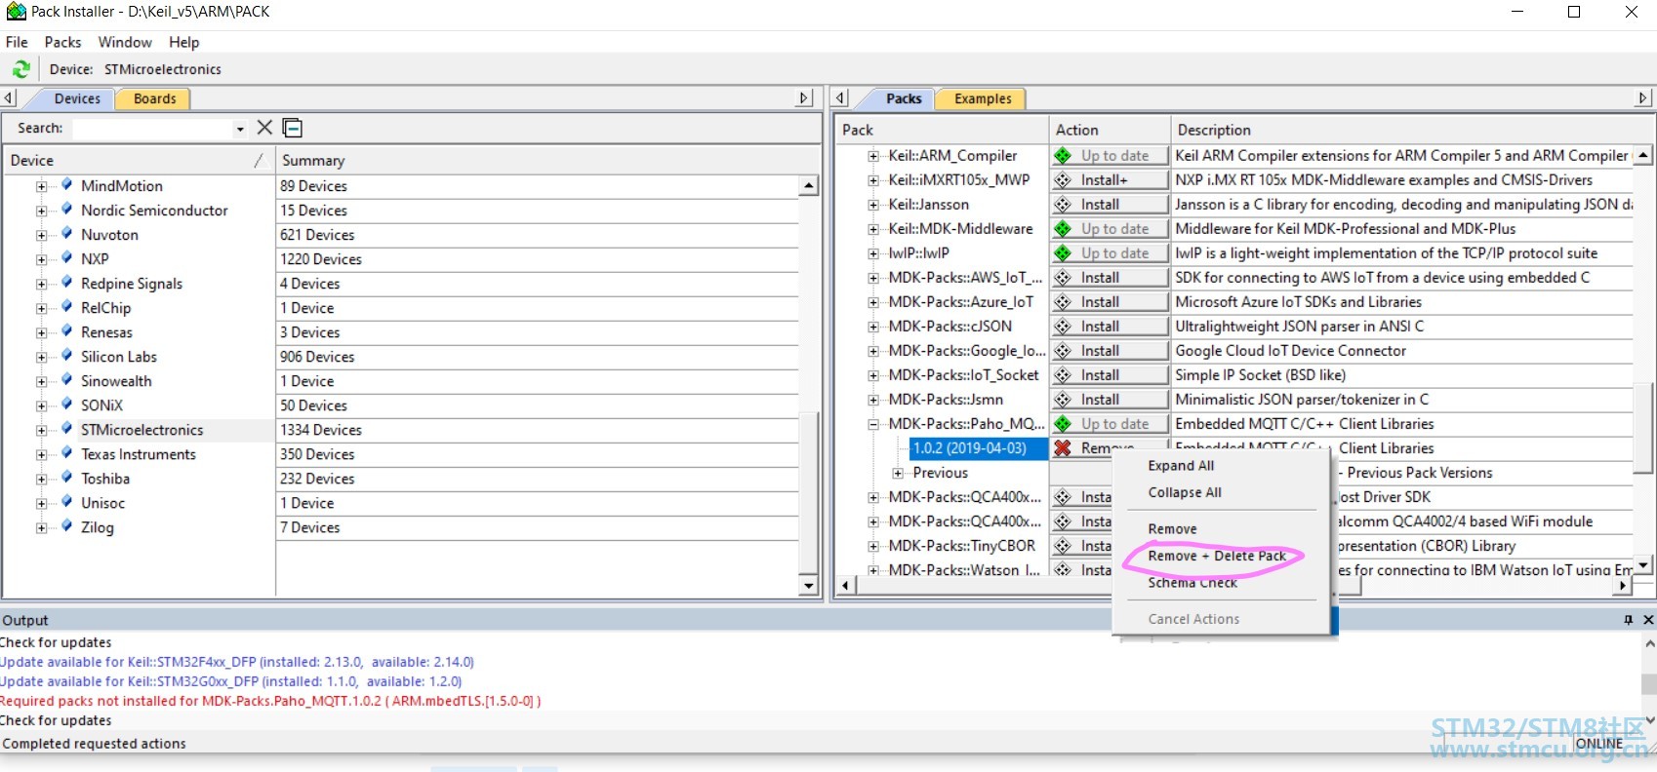Choose Remove + Delete Pack option
This screenshot has height=772, width=1657.
pyautogui.click(x=1217, y=556)
